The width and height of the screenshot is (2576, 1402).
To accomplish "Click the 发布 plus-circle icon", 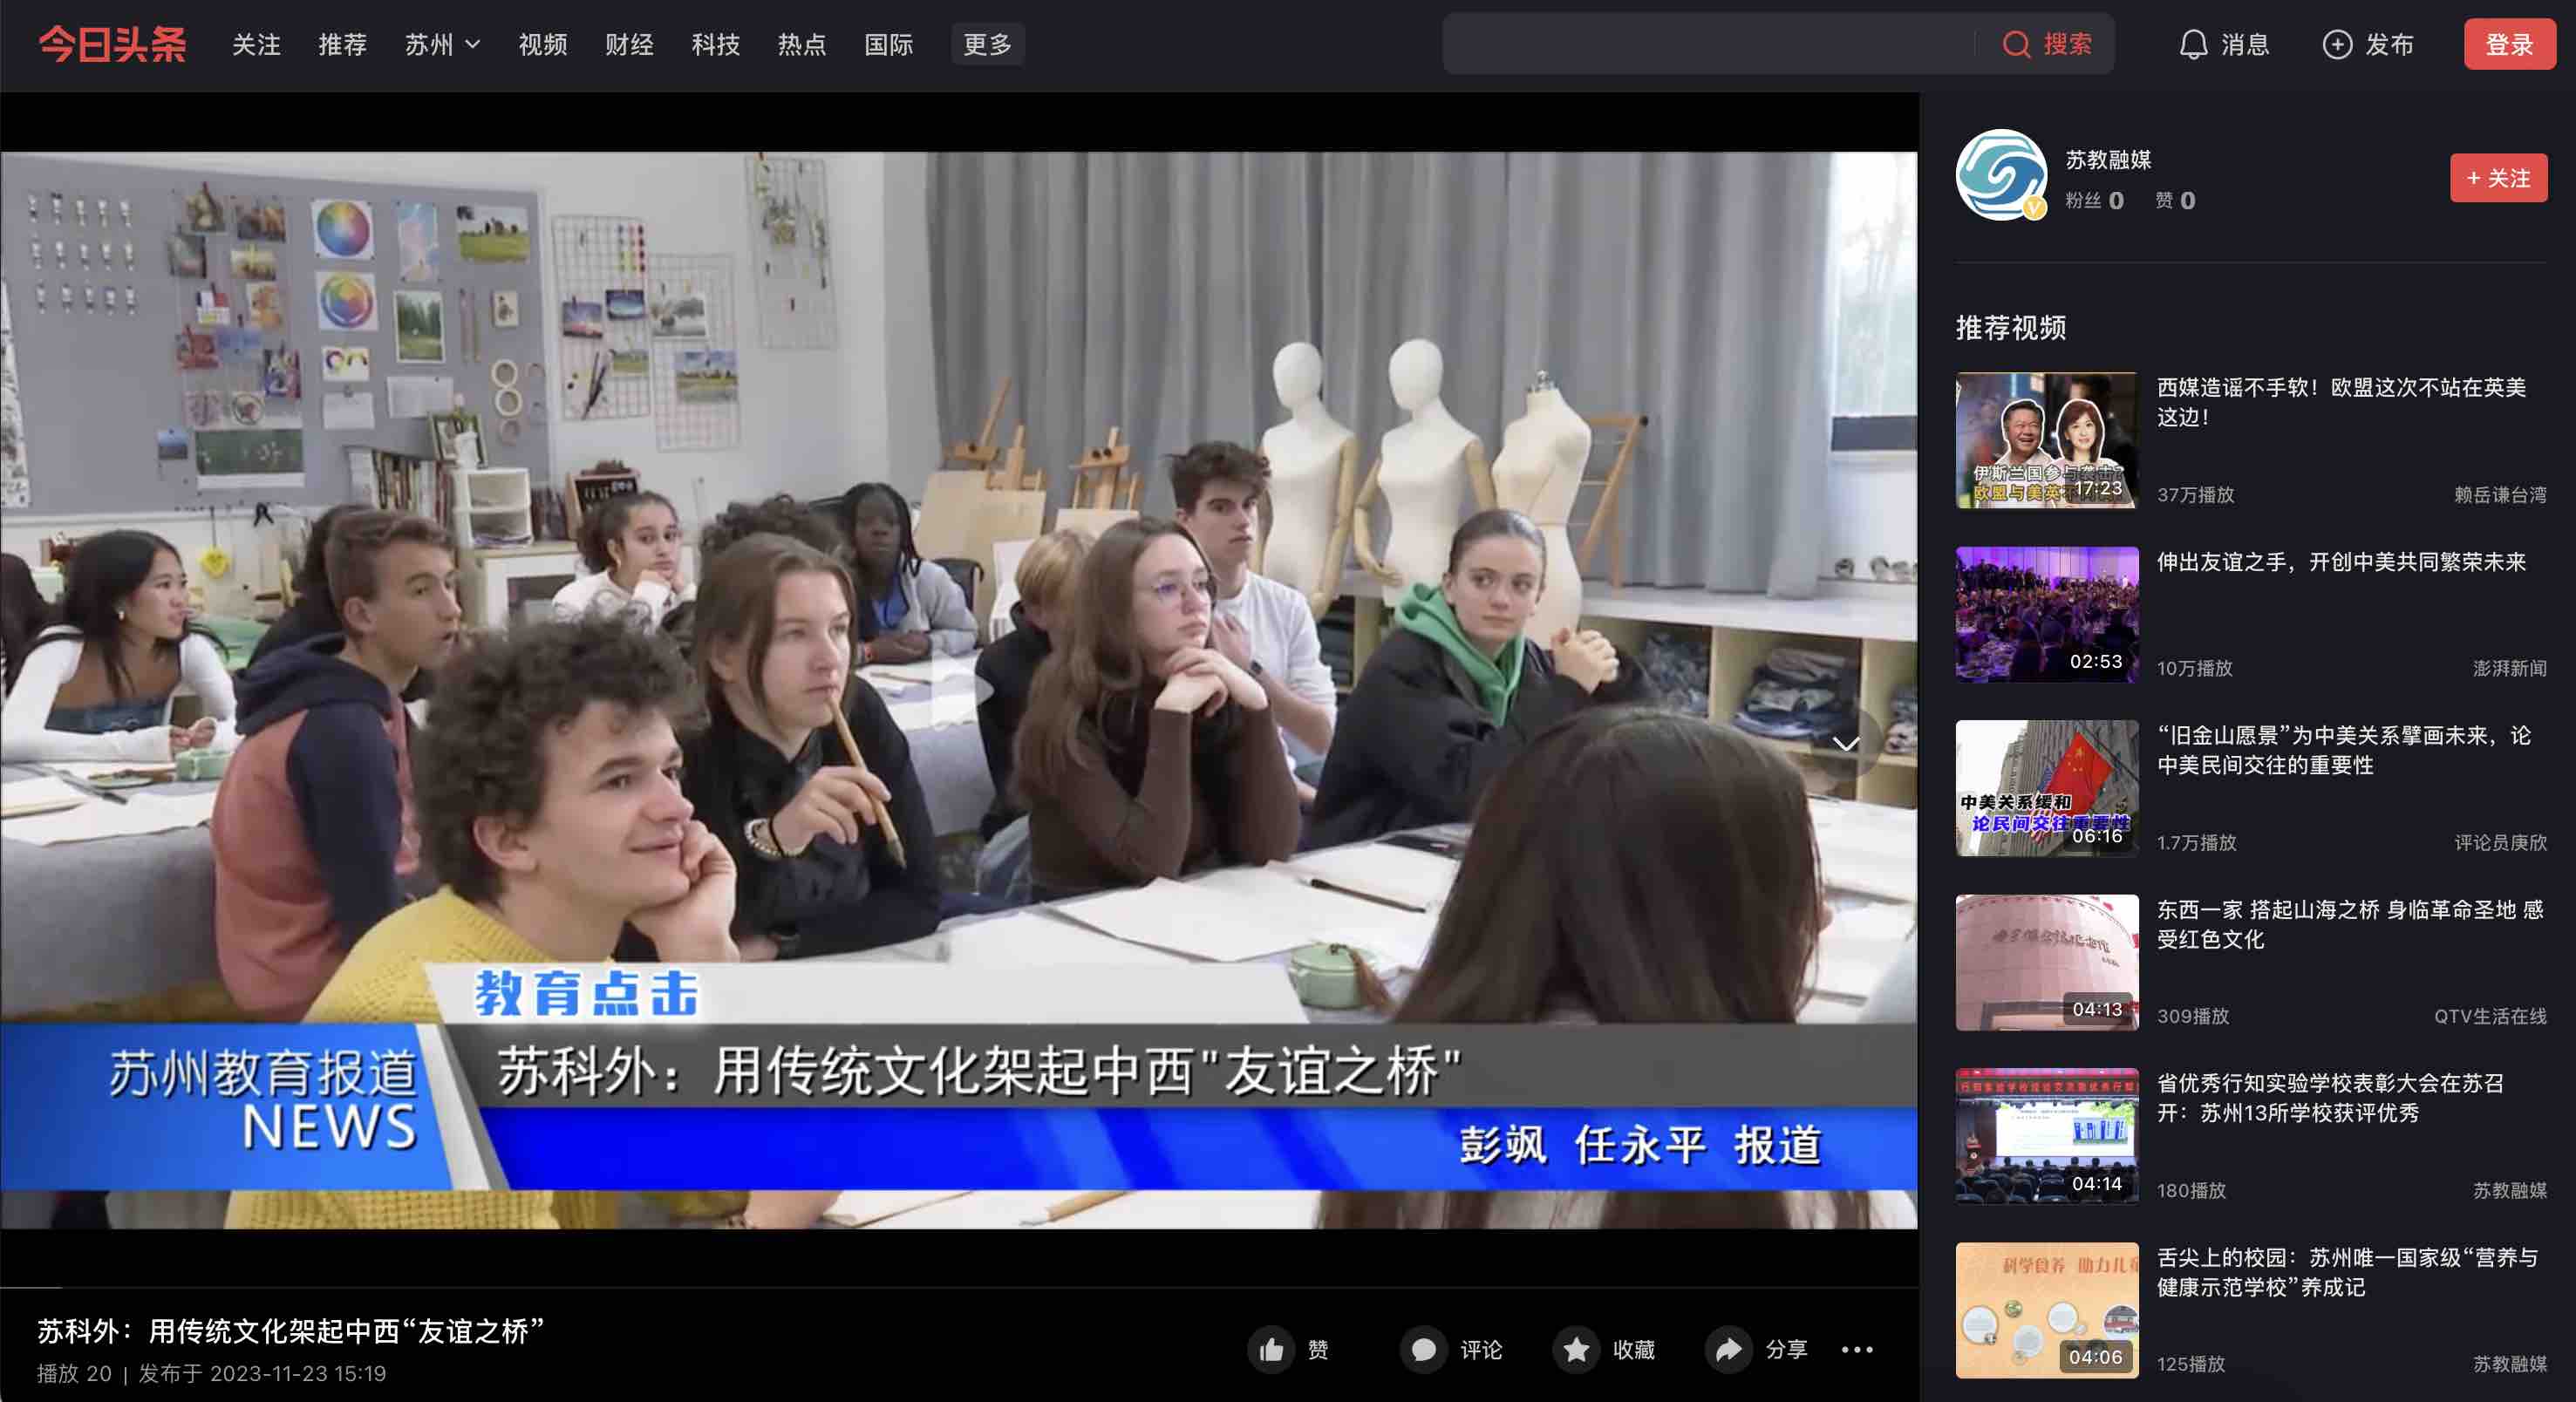I will click(x=2336, y=44).
